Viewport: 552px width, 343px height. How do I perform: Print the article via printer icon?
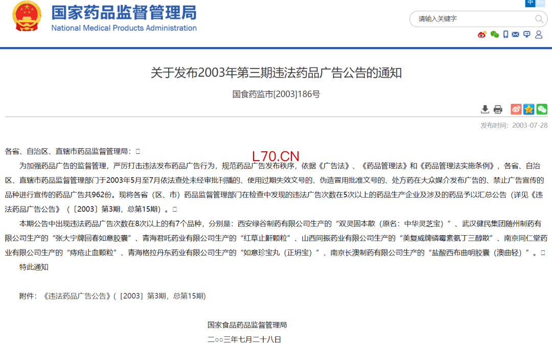[x=498, y=109]
